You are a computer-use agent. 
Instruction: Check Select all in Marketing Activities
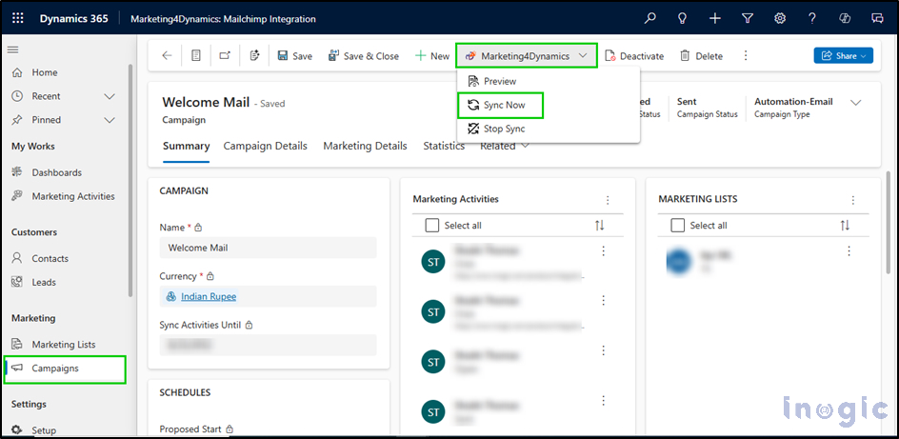tap(431, 226)
